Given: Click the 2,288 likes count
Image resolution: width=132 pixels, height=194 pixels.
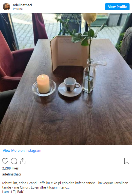Looking at the screenshot, I should tap(10, 168).
